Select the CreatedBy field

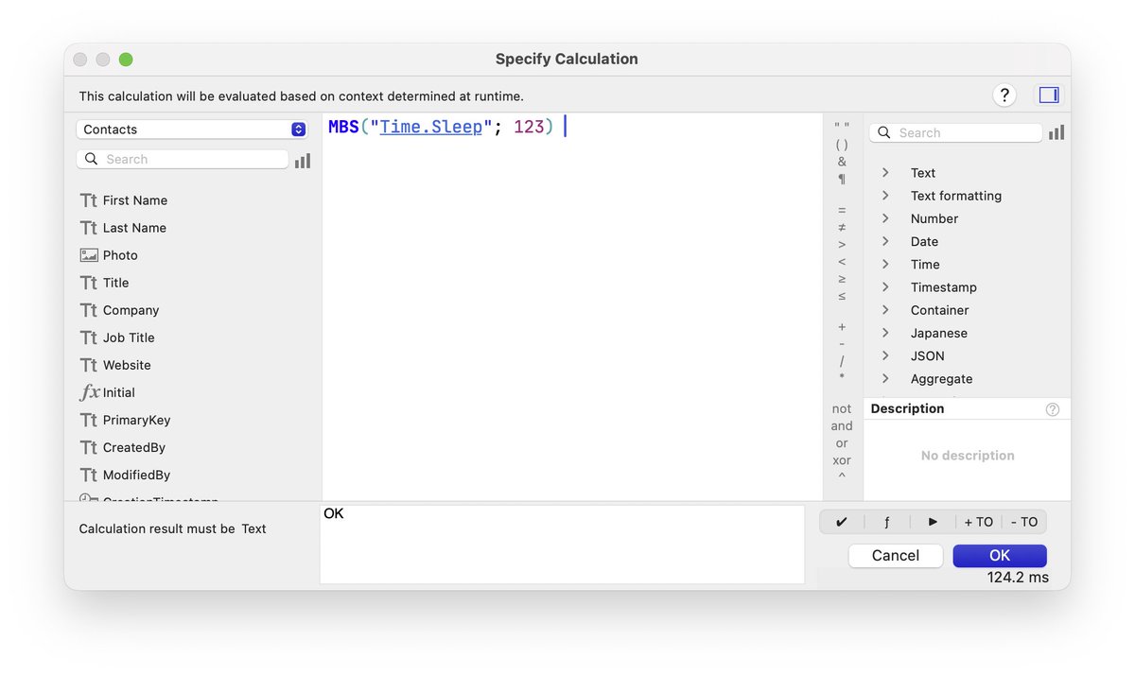click(x=134, y=447)
